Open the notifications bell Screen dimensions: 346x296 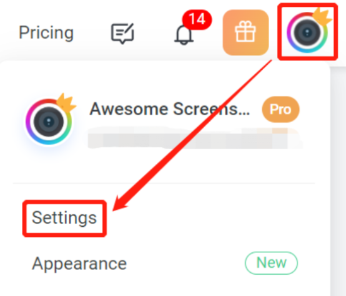(184, 35)
